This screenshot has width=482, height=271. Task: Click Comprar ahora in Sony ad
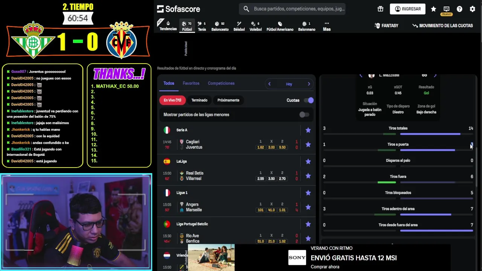[x=325, y=267]
